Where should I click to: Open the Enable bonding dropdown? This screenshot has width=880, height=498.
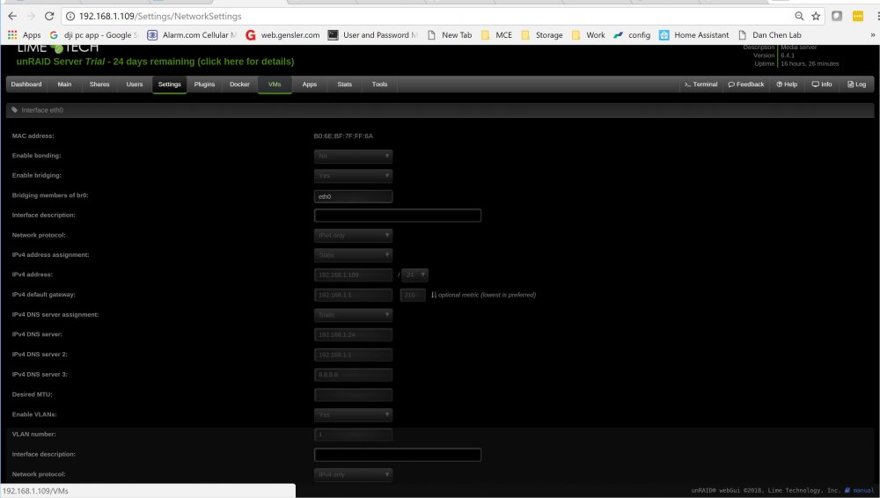353,156
